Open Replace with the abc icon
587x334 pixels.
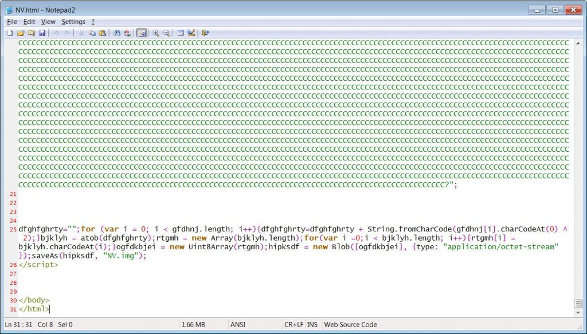click(x=127, y=33)
